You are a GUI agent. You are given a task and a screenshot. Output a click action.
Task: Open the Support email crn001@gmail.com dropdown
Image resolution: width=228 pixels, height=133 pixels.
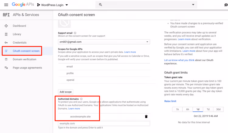104,42
